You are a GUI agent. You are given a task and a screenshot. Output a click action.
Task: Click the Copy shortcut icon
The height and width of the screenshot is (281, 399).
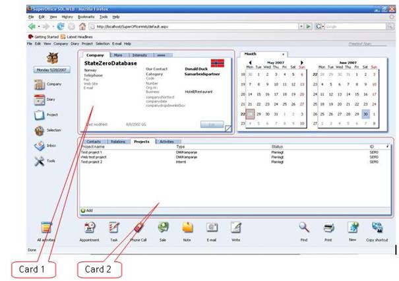click(x=377, y=228)
